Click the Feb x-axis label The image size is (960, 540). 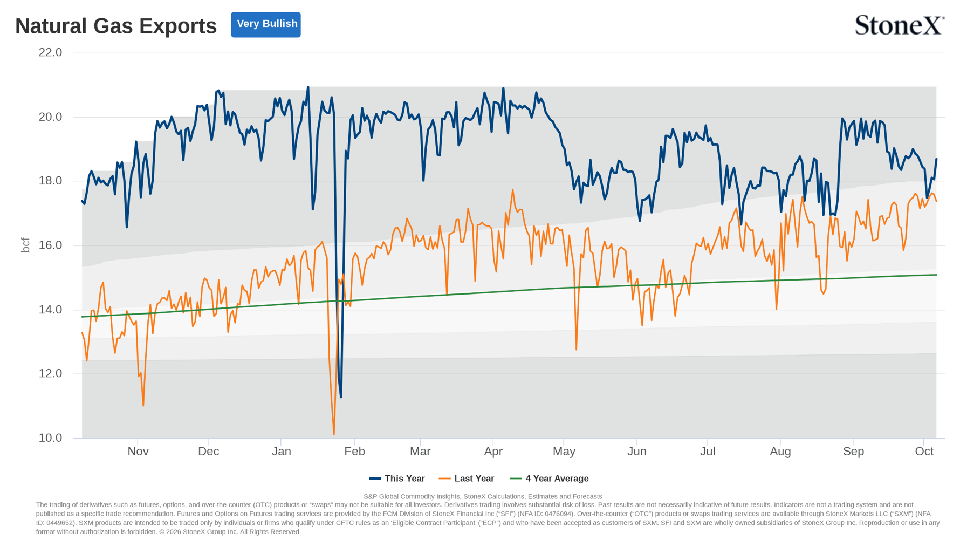click(354, 452)
